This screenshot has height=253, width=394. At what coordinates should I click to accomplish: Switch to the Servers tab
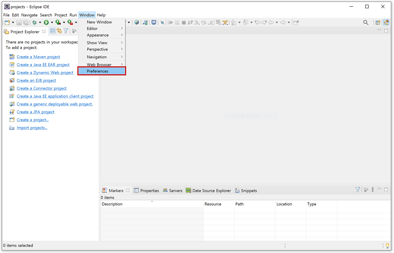[173, 191]
